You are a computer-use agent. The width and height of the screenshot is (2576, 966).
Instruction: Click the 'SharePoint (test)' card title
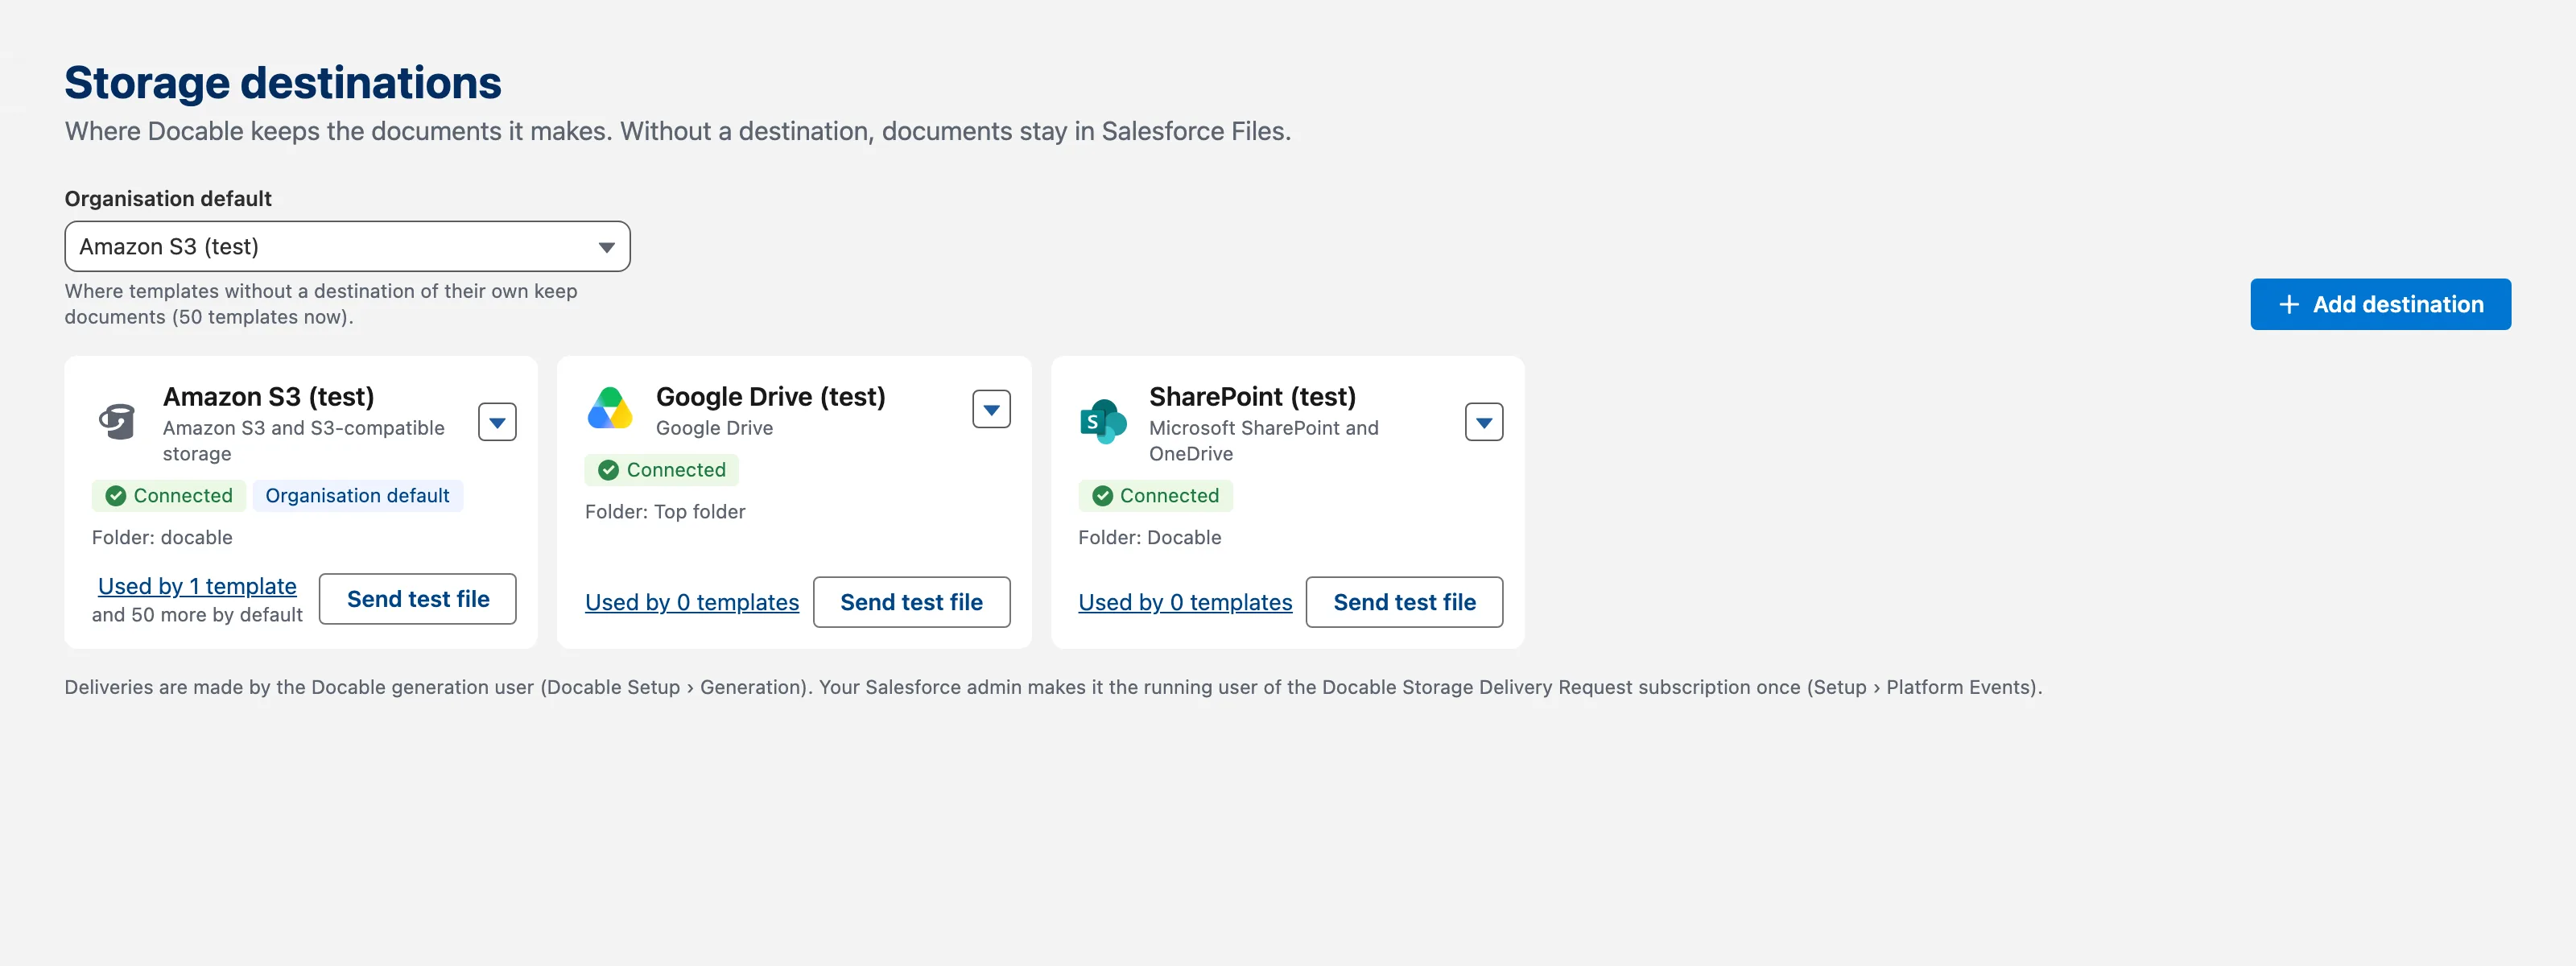(x=1252, y=397)
